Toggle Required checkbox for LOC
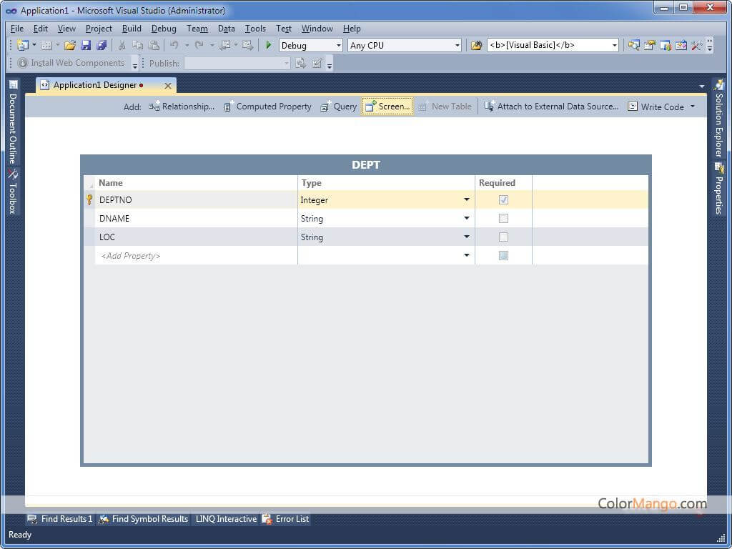732x549 pixels. coord(503,237)
